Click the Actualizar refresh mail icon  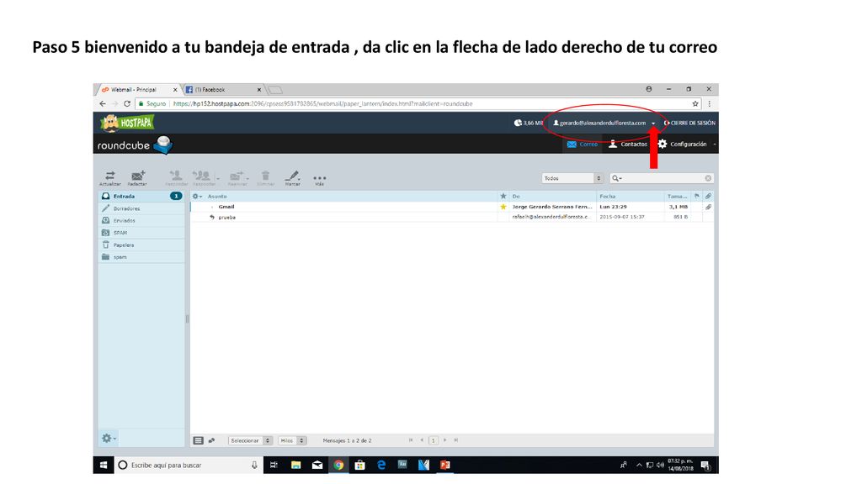click(110, 177)
